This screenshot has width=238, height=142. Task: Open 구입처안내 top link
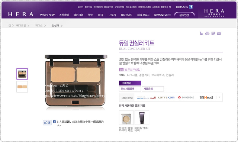point(119,7)
